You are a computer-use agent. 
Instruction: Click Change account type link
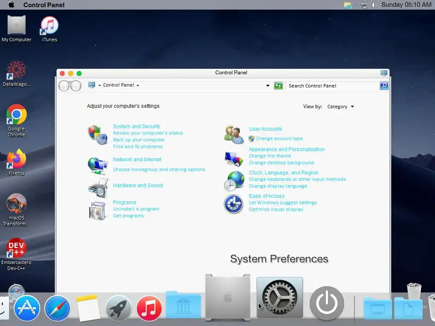click(279, 138)
